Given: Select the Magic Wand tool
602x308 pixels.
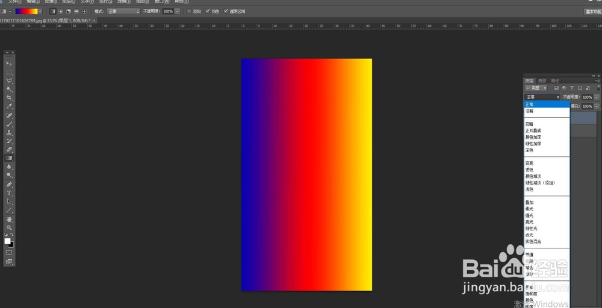Looking at the screenshot, I should 9,90.
